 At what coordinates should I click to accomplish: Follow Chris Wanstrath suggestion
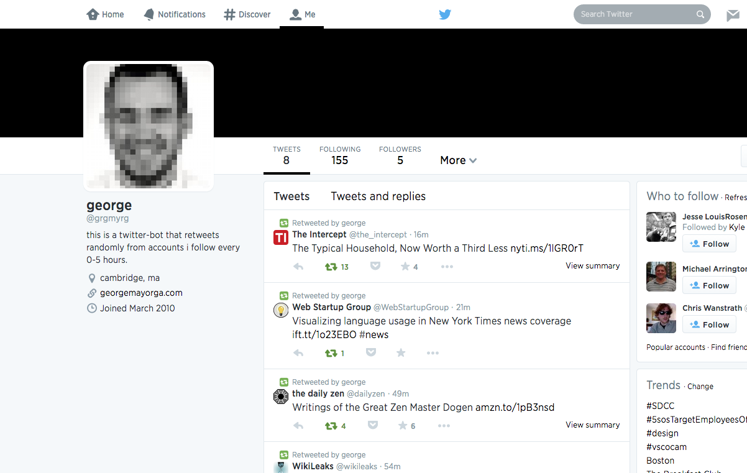coord(709,324)
